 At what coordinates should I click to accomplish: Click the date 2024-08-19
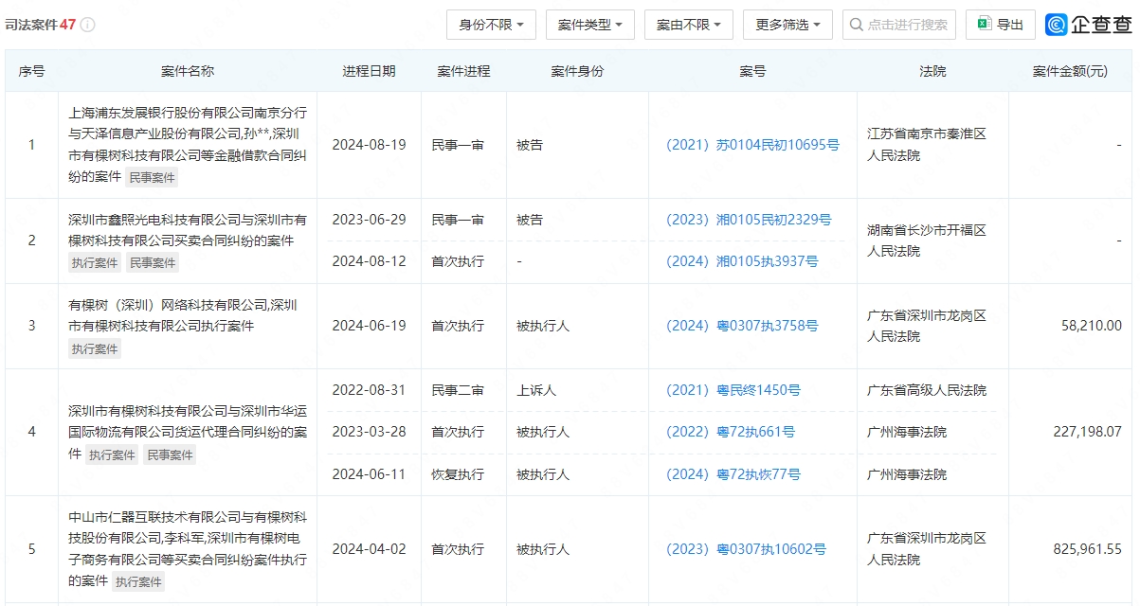point(369,145)
